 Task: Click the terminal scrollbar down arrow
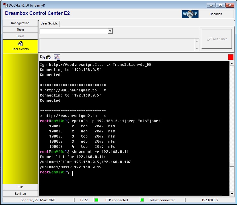point(232,194)
